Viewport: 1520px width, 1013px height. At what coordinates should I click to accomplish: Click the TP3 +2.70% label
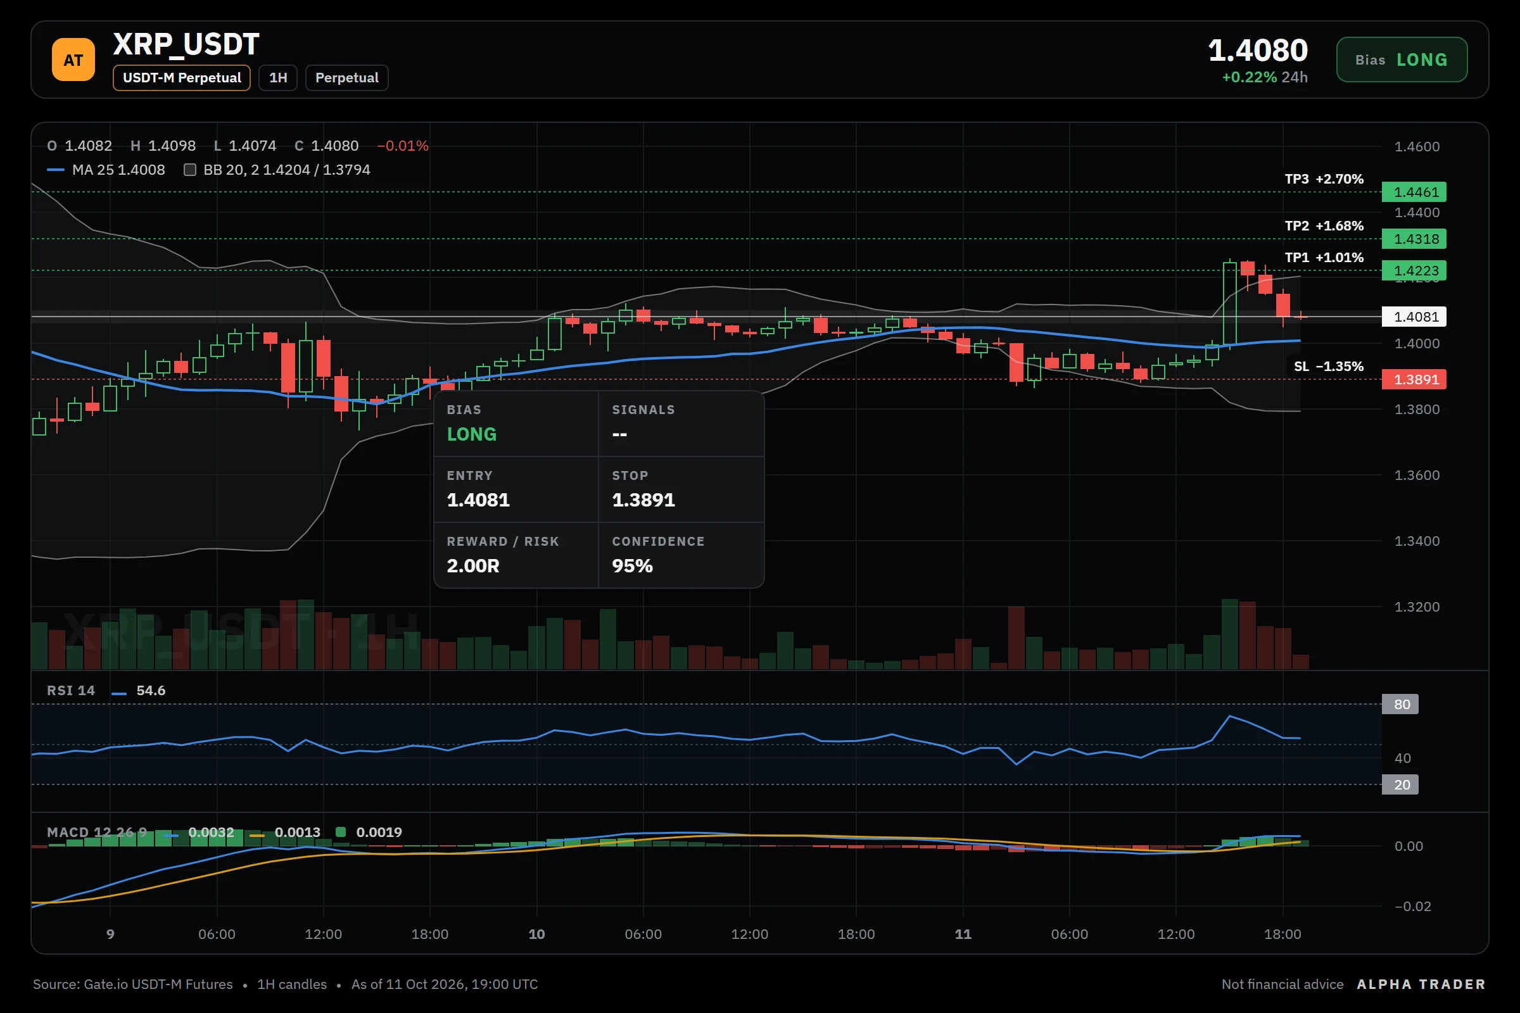(1324, 179)
